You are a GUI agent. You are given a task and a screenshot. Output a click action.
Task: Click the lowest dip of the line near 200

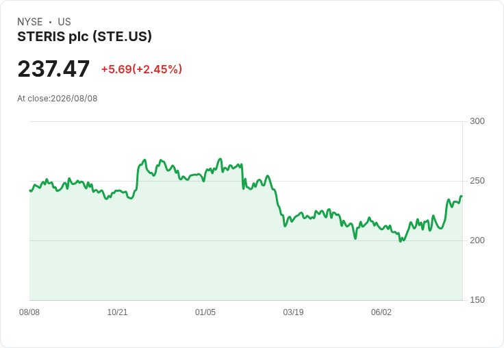tap(401, 241)
